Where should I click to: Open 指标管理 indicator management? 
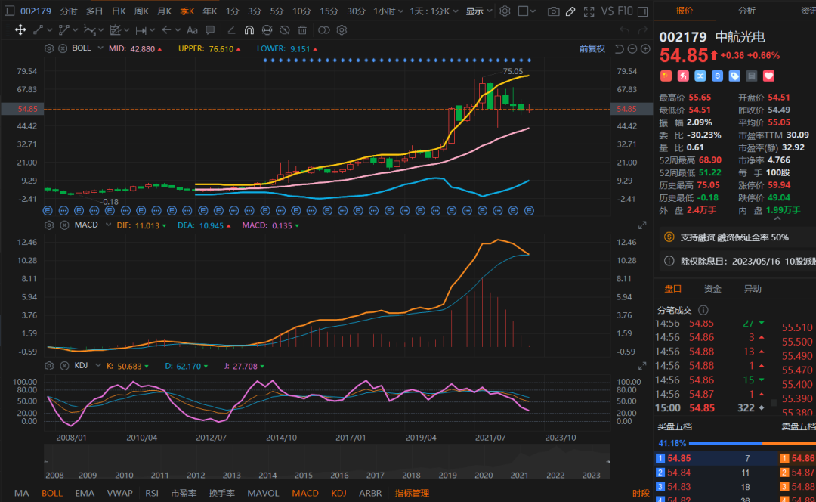[412, 493]
